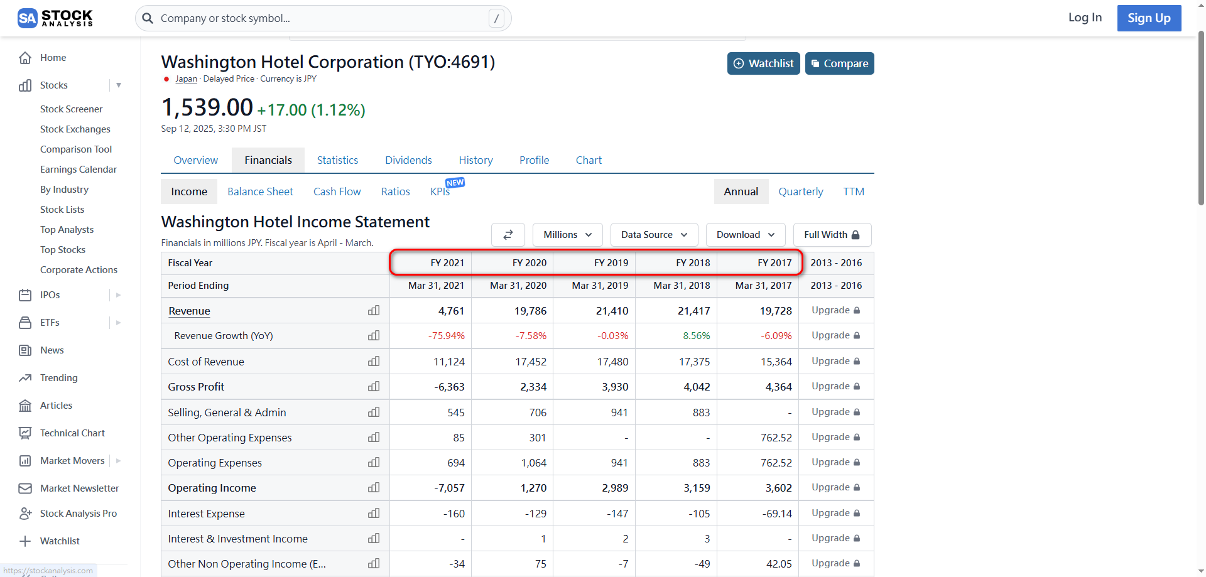The image size is (1206, 577).
Task: Open chart icon for Selling, General & Admin
Action: point(374,412)
